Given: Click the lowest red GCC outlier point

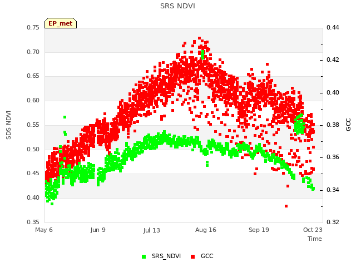Looking at the screenshot, I should click(286, 206).
